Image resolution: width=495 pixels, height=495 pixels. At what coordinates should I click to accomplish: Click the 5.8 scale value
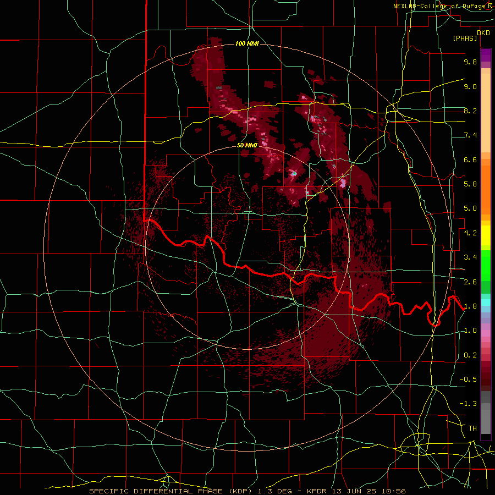point(470,184)
